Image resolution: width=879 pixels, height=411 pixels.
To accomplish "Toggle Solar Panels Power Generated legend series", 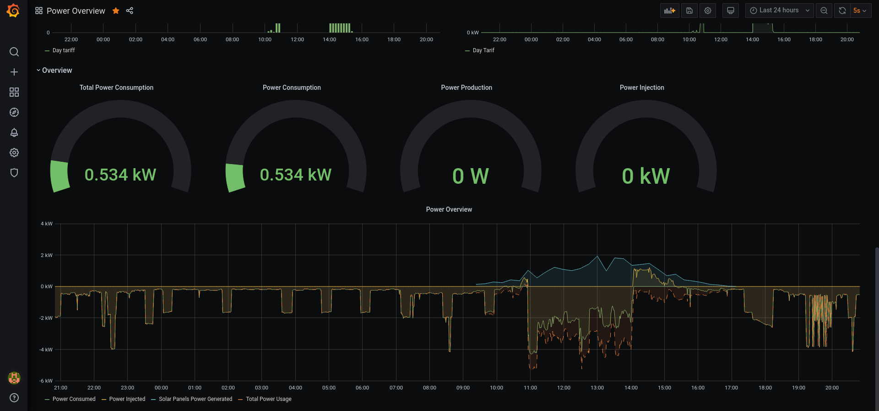I will coord(195,399).
